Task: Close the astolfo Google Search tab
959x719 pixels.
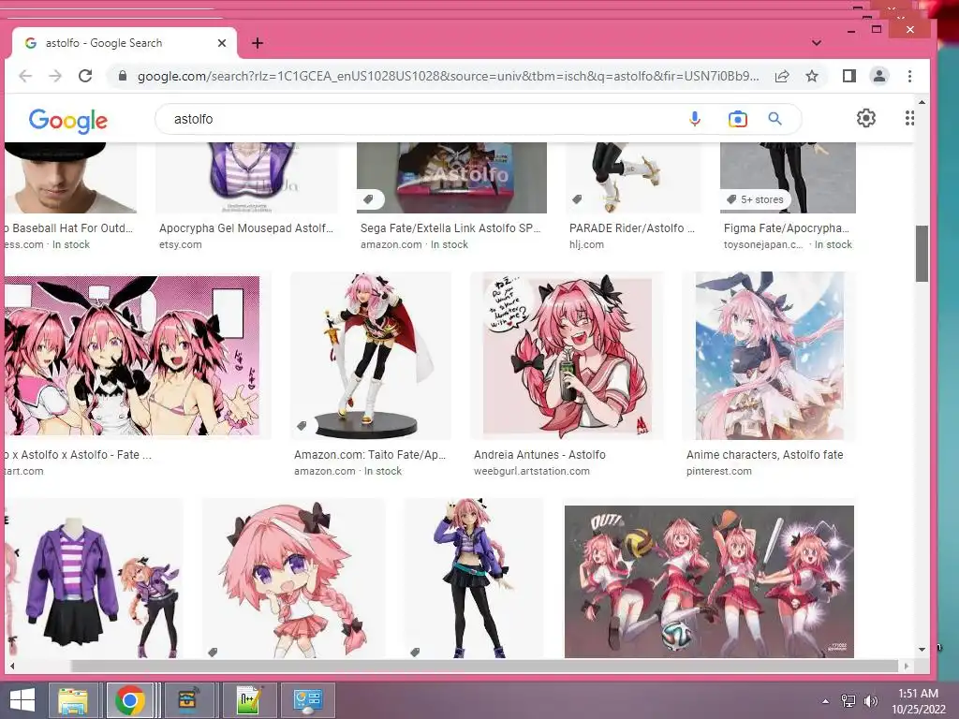Action: (222, 43)
